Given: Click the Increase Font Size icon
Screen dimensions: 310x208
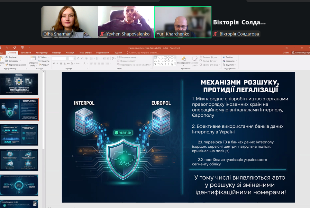Looking at the screenshot, I should (x=78, y=58).
